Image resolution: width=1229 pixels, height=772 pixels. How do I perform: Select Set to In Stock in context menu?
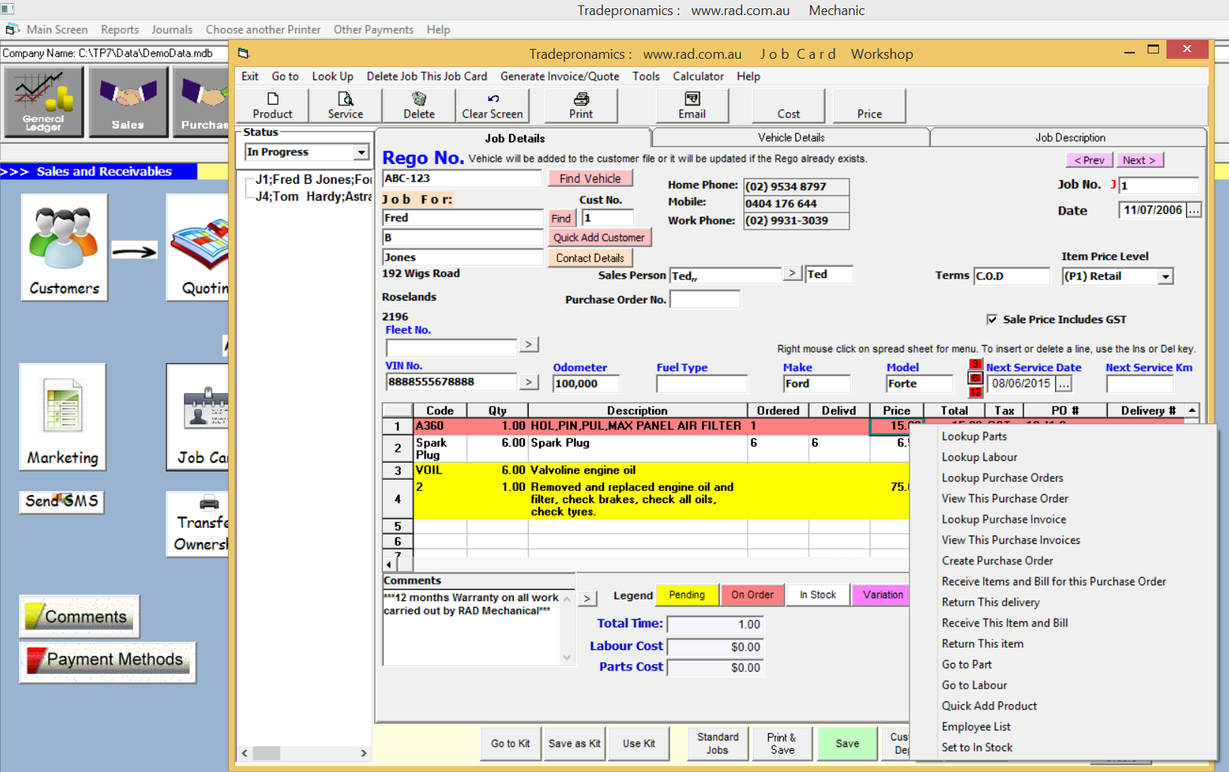coord(977,747)
